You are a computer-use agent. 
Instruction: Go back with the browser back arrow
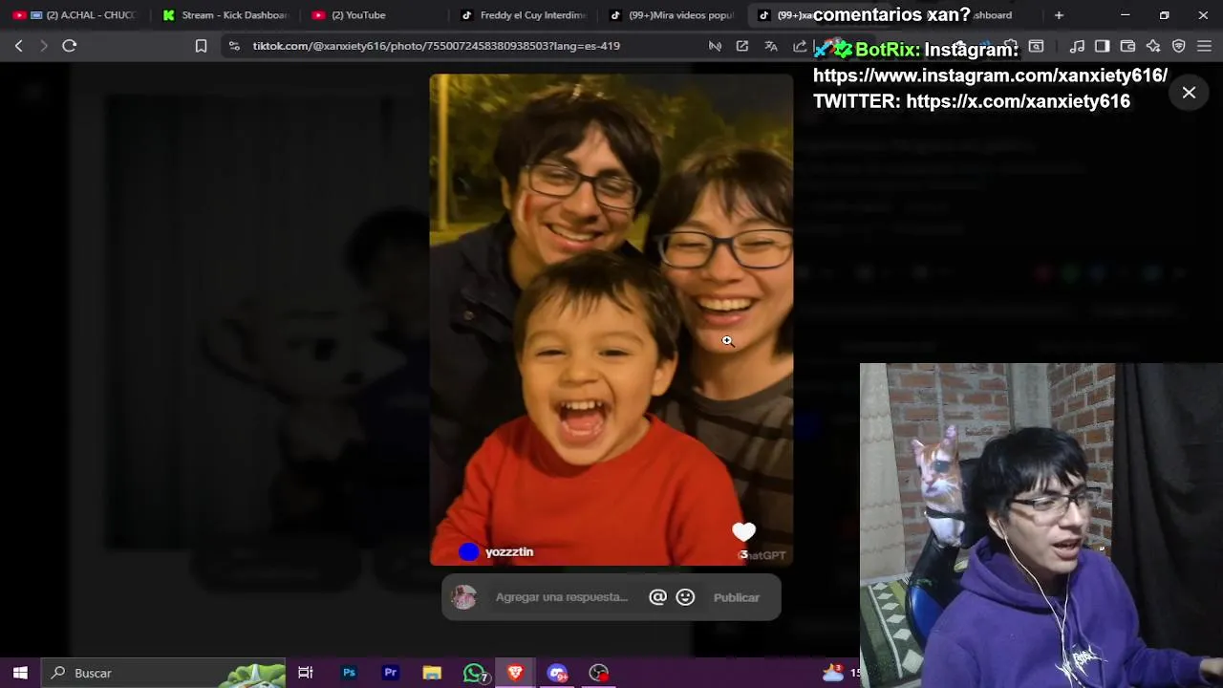click(18, 46)
